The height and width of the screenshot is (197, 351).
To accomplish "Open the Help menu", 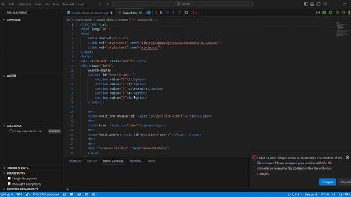I will 81,4.
